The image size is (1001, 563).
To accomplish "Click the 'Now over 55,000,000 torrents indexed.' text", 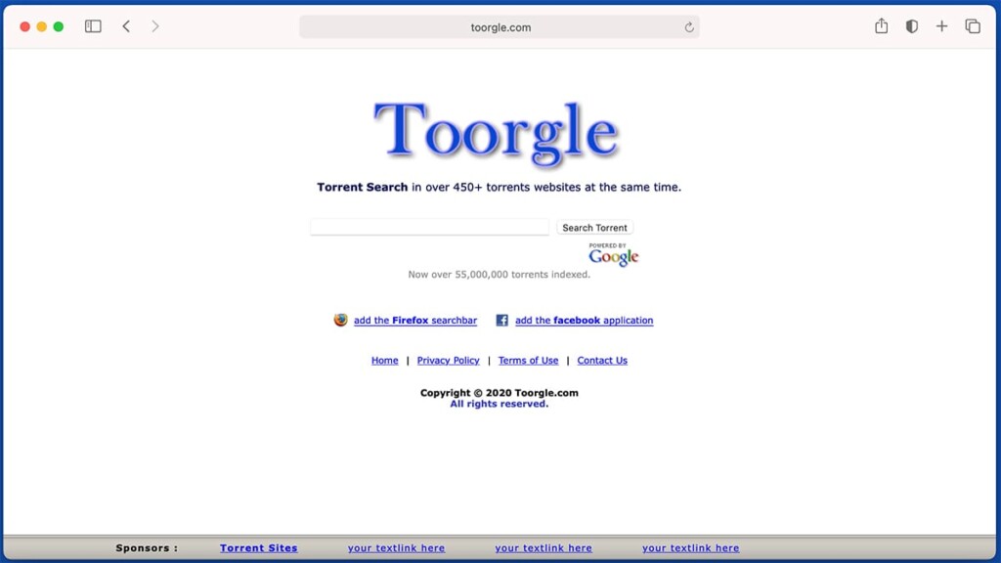I will click(x=500, y=275).
